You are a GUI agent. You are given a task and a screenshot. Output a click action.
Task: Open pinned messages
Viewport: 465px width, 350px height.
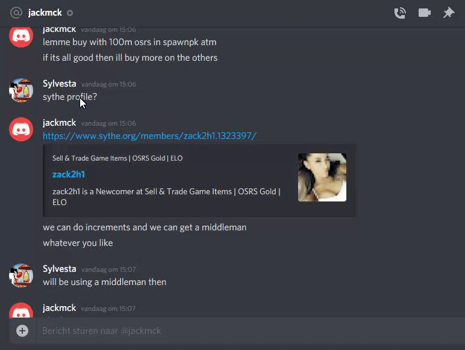click(449, 13)
